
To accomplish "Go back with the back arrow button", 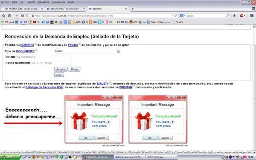I will point(17,16).
